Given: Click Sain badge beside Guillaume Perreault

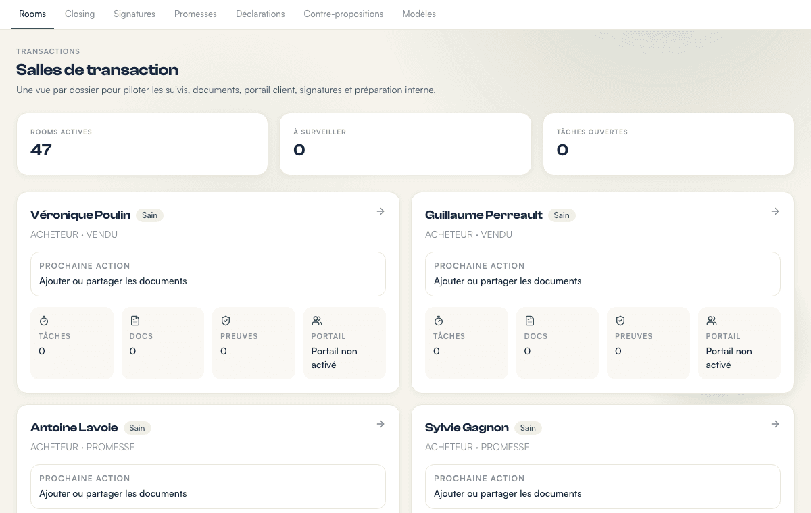Looking at the screenshot, I should tap(562, 215).
